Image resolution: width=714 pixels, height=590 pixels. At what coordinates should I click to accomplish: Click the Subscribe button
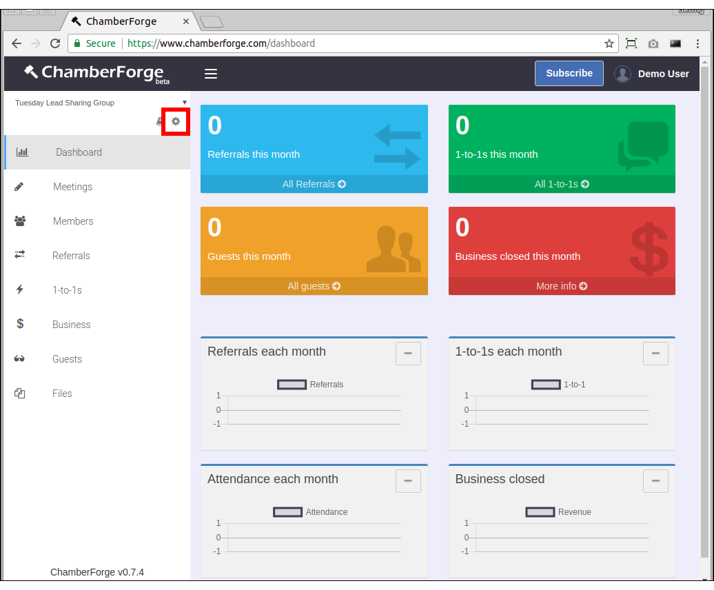click(x=569, y=73)
